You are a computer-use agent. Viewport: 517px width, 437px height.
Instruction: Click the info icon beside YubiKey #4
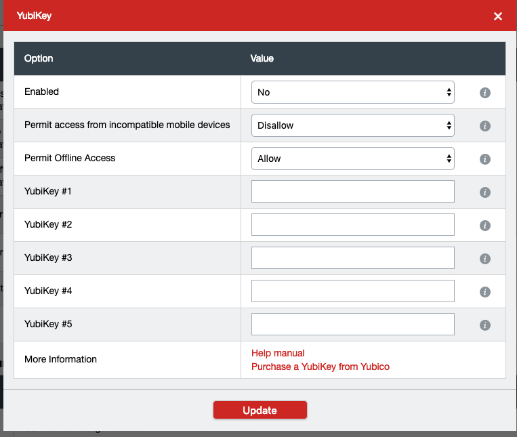click(x=484, y=292)
